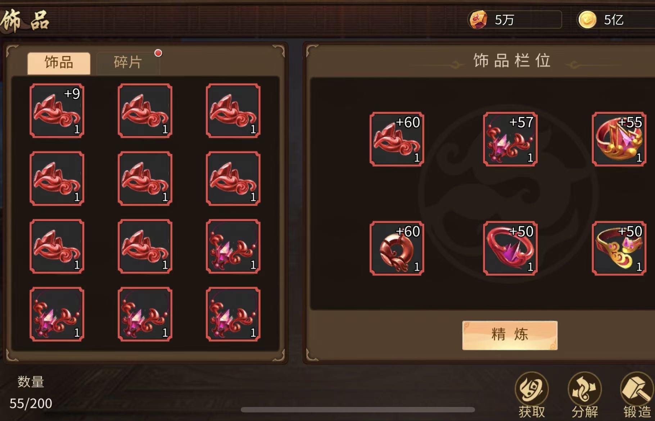Image resolution: width=655 pixels, height=421 pixels.
Task: Tap the 5亿 gold coin display
Action: [x=616, y=19]
